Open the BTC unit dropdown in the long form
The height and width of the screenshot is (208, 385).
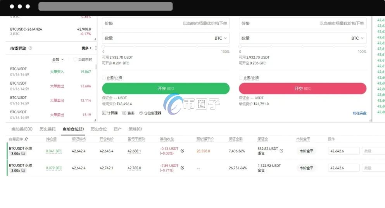coord(221,38)
